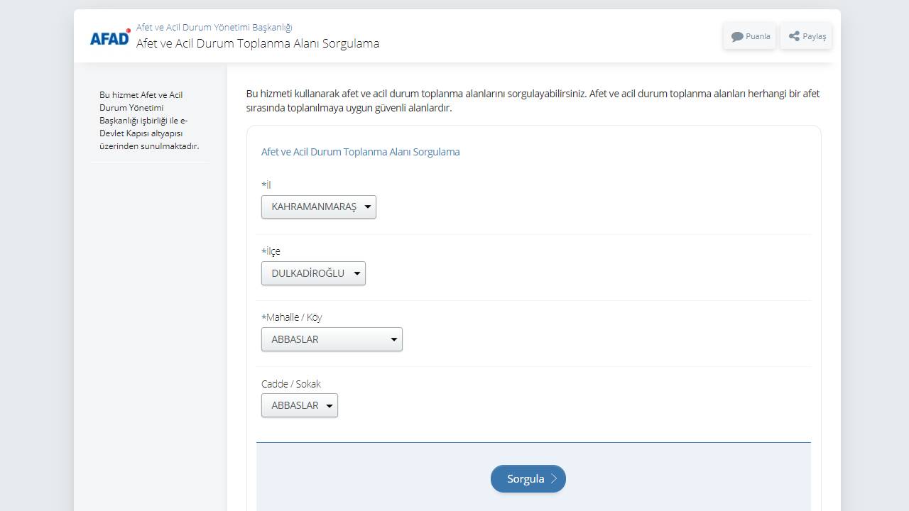Click the Toplanma Alanı Sorgulama page title
The image size is (909, 511).
[257, 43]
